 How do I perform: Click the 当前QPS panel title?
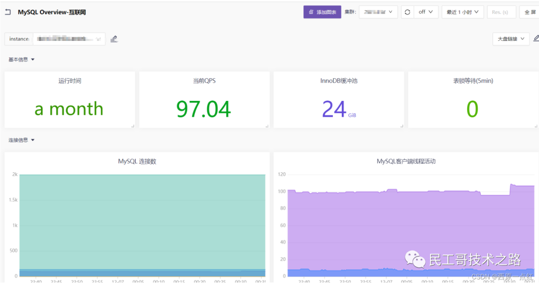click(x=204, y=81)
